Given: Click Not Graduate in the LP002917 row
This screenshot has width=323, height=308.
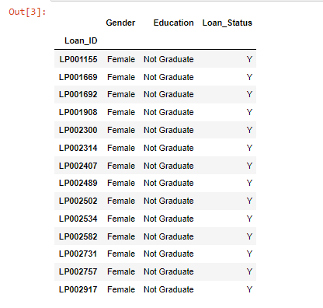Looking at the screenshot, I should (168, 289).
